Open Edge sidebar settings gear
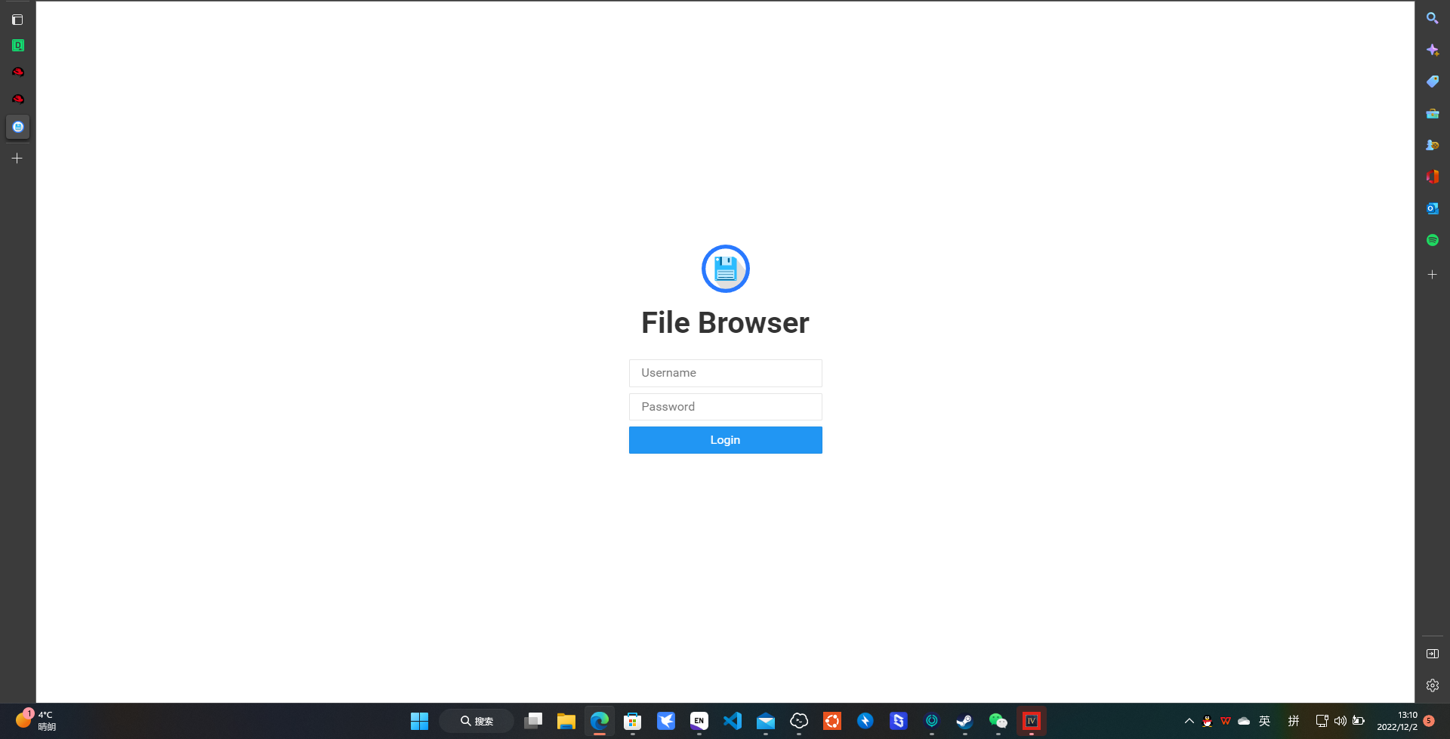Viewport: 1450px width, 739px height. coord(1433,685)
